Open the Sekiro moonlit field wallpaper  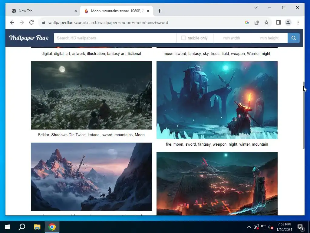pos(91,95)
